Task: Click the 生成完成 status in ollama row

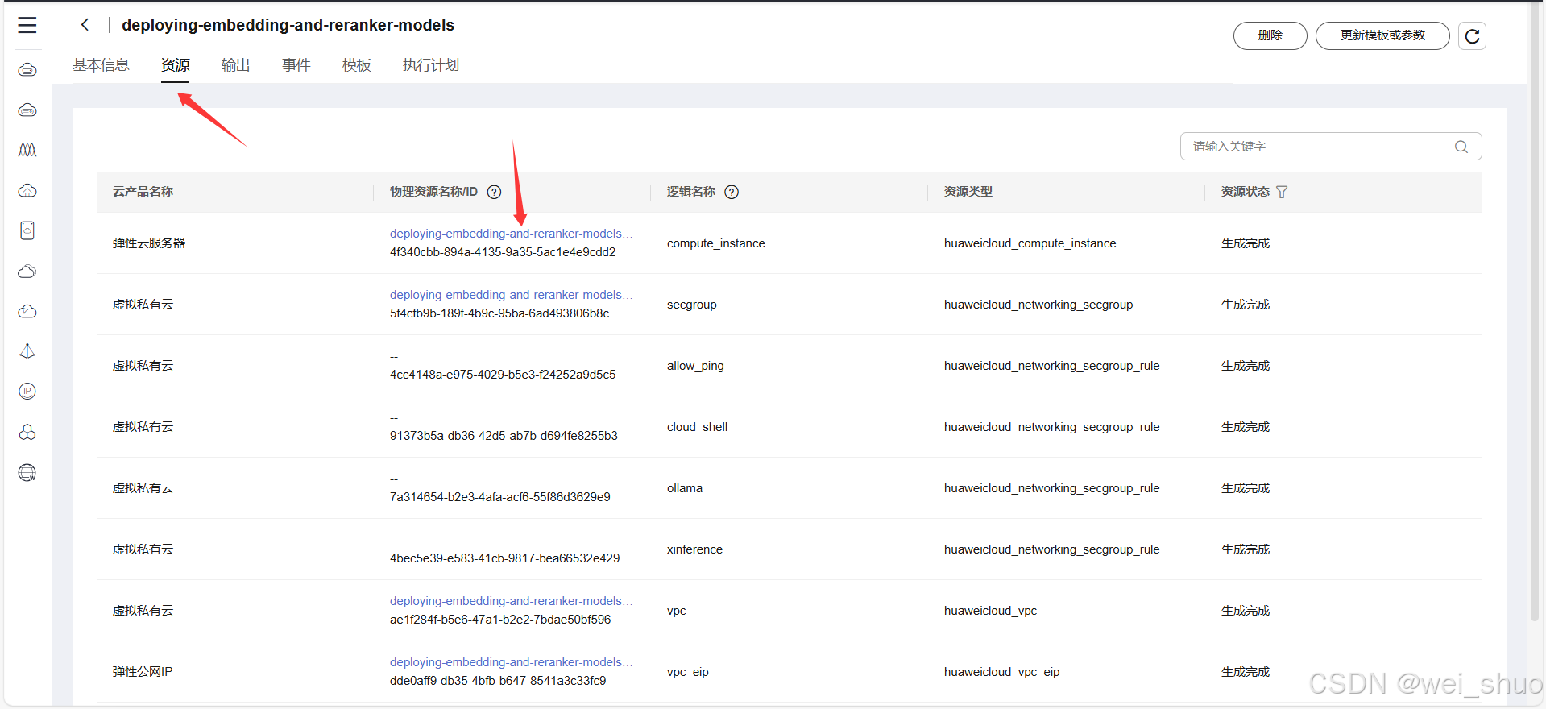Action: [x=1246, y=488]
